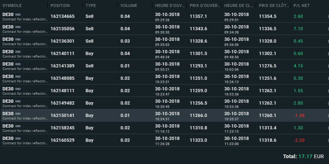This screenshot has height=164, width=329.
Task: Sort by HEURE D'OUV... opening time column
Action: (x=168, y=6)
